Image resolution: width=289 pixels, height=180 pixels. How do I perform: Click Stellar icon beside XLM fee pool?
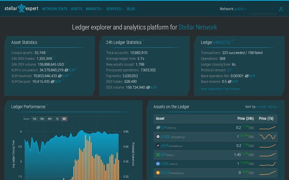[x=52, y=81]
